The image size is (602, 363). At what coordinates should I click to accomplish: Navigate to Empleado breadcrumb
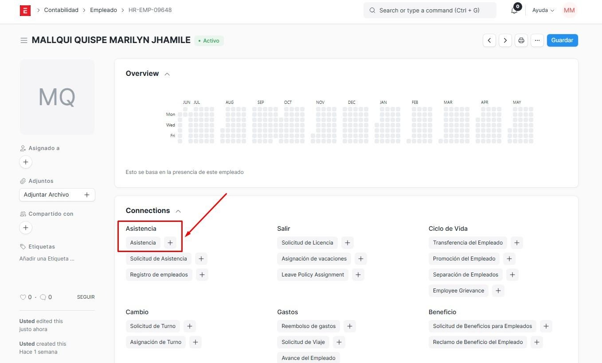click(103, 10)
